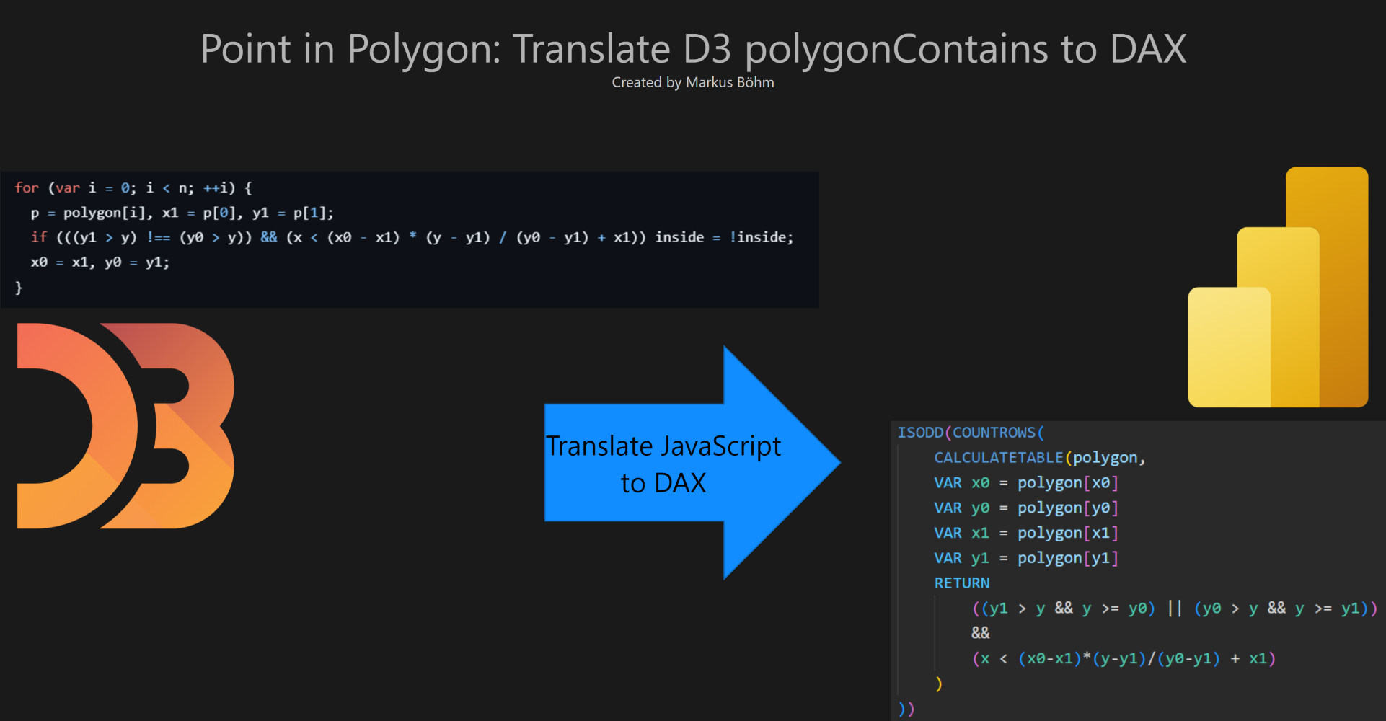This screenshot has height=721, width=1386.
Task: Click the 'inside = !inside;' statement
Action: pos(724,237)
